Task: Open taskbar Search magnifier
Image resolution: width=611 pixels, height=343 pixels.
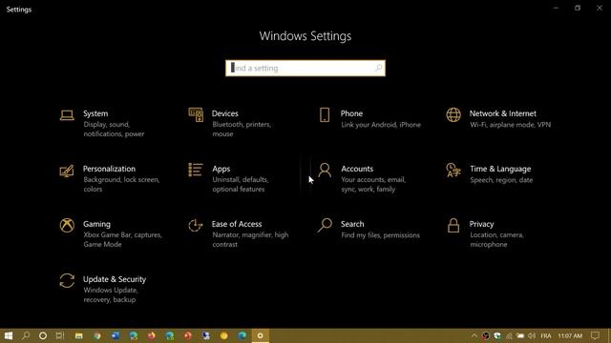Action: coord(26,335)
